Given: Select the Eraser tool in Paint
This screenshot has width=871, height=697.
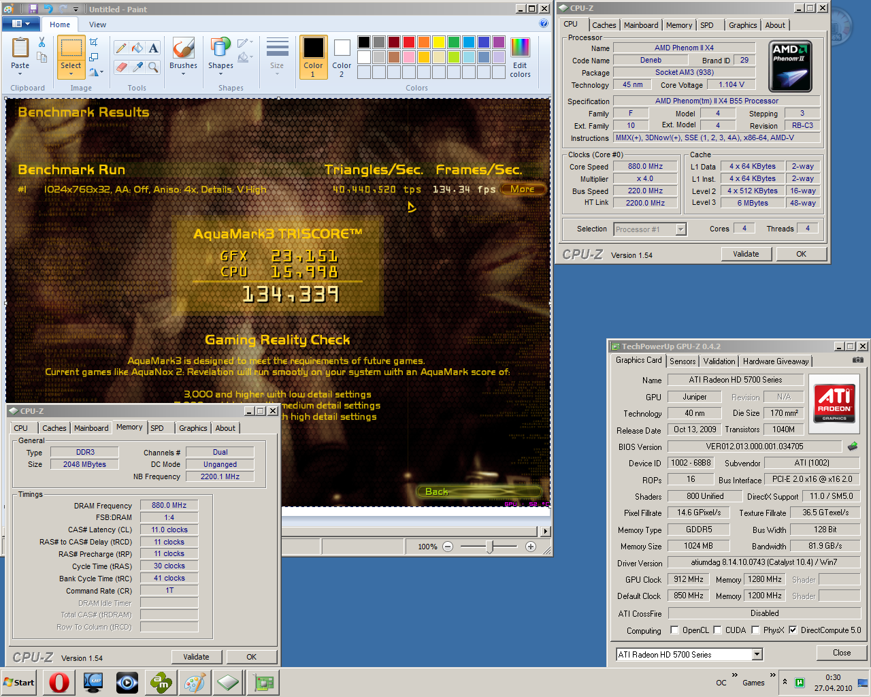Looking at the screenshot, I should coord(121,67).
